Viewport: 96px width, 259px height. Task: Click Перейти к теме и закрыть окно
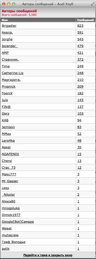48,255
